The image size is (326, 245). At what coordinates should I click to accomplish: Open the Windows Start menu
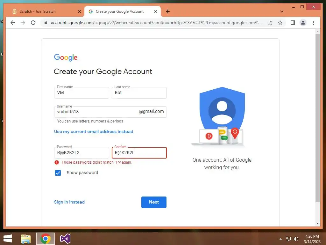(8, 239)
